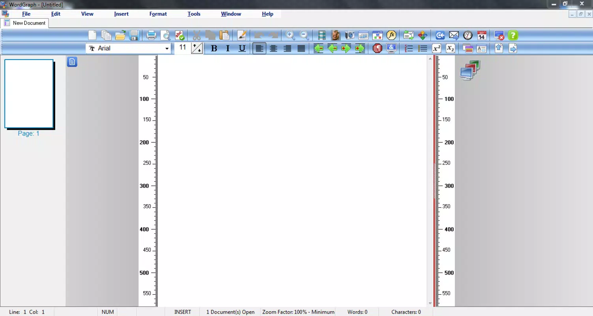Open the File menu

tap(26, 14)
